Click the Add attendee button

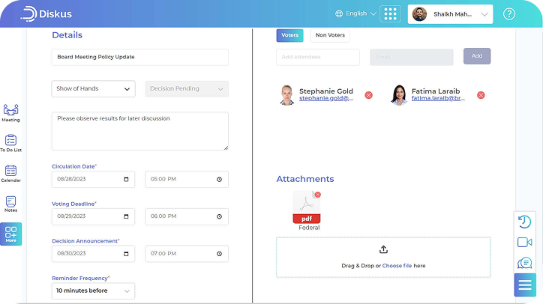pyautogui.click(x=477, y=56)
